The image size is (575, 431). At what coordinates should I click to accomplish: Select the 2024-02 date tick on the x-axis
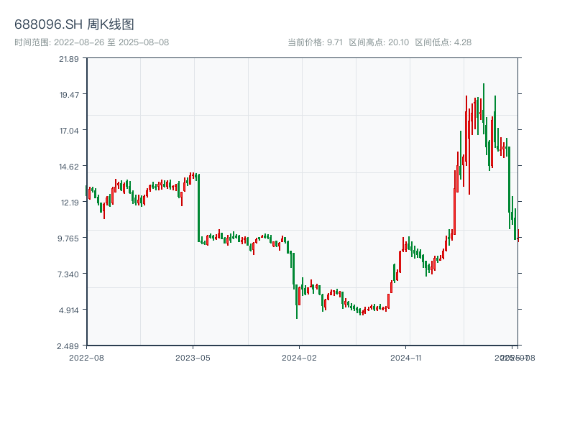point(300,357)
